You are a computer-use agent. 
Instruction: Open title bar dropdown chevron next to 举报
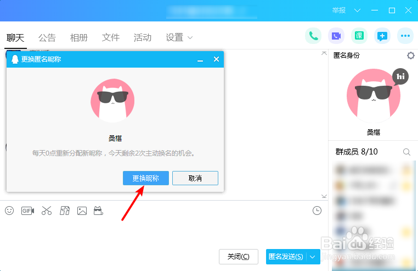coord(357,10)
